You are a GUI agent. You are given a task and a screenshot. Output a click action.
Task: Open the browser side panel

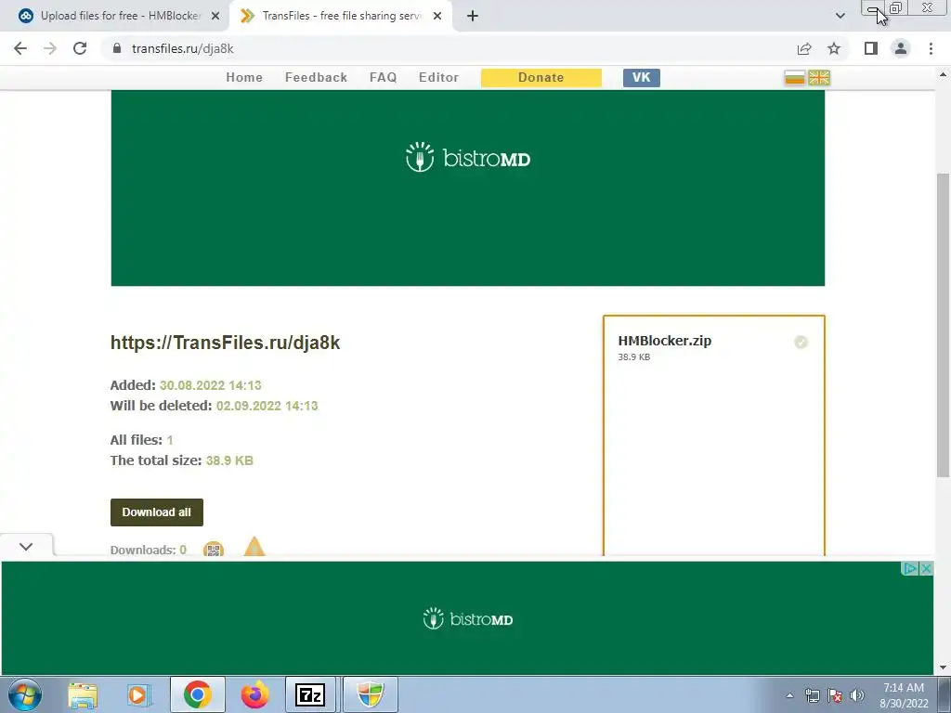871,48
